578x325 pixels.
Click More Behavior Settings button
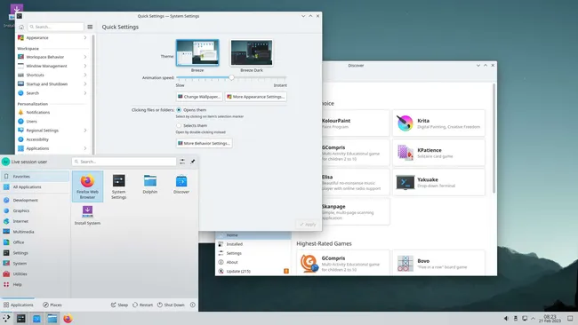pos(204,143)
